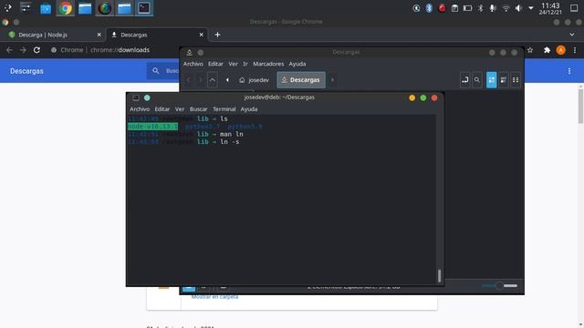Open a new Chrome tab
The height and width of the screenshot is (328, 584).
(217, 35)
